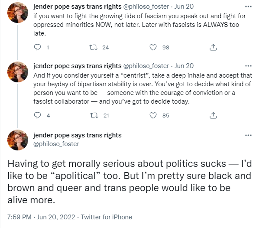Like the centrist tweet with 85 likes
The width and height of the screenshot is (259, 228).
153,115
